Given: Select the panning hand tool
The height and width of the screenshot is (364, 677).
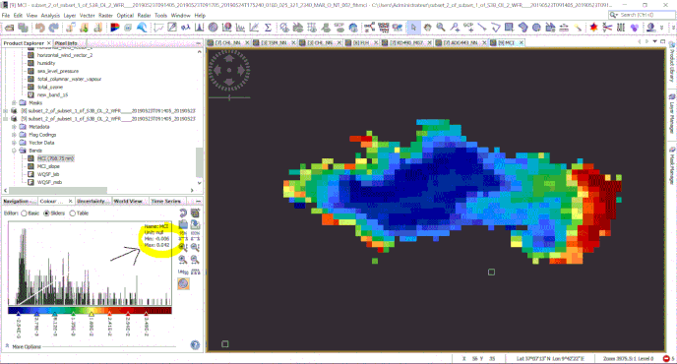Looking at the screenshot, I should [x=427, y=28].
